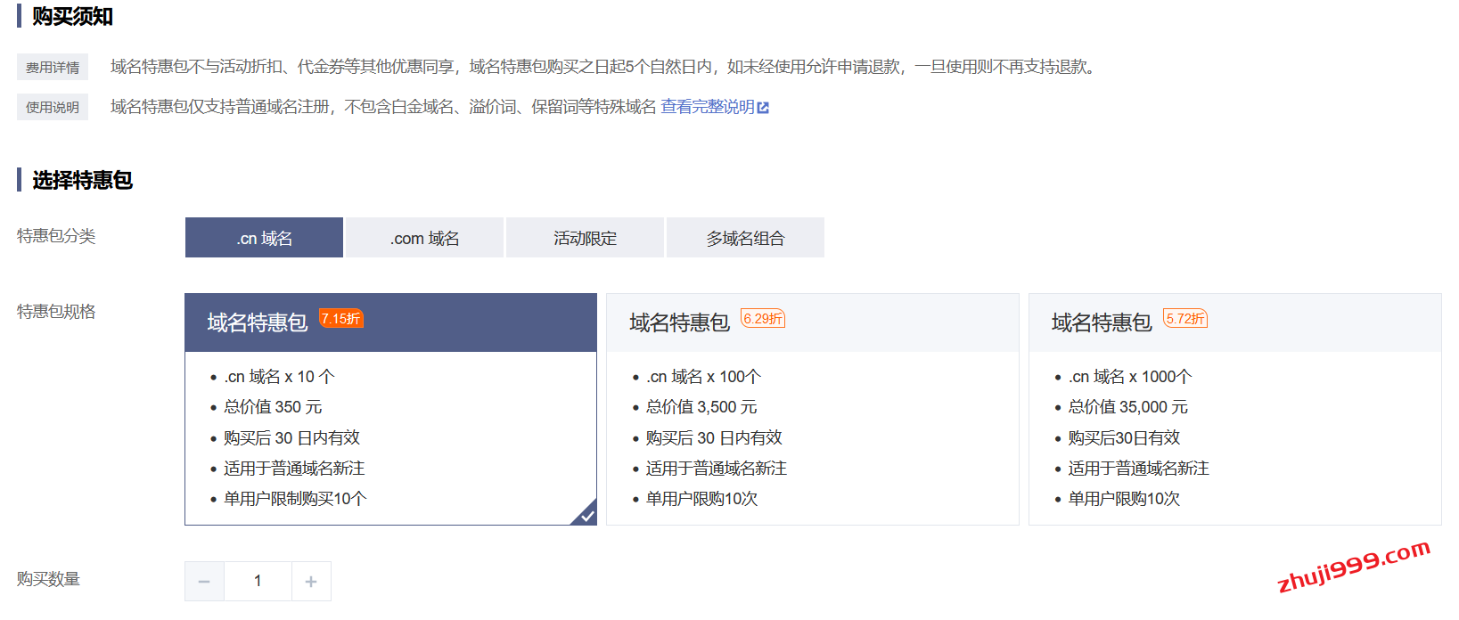Switch to the .com 域名 tab
1459x620 pixels.
(424, 238)
